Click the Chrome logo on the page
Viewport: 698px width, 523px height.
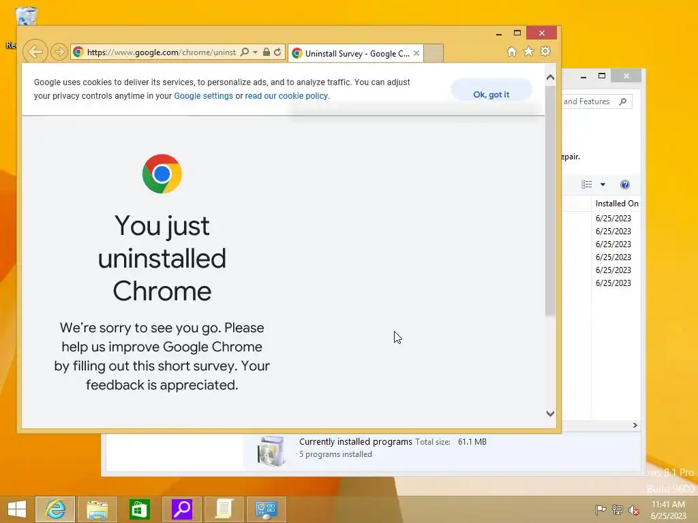[162, 174]
